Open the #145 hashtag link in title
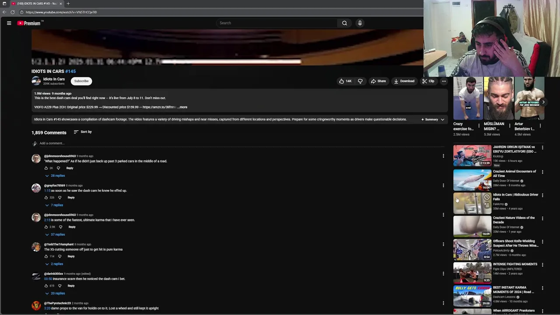The image size is (560, 315). 70,71
